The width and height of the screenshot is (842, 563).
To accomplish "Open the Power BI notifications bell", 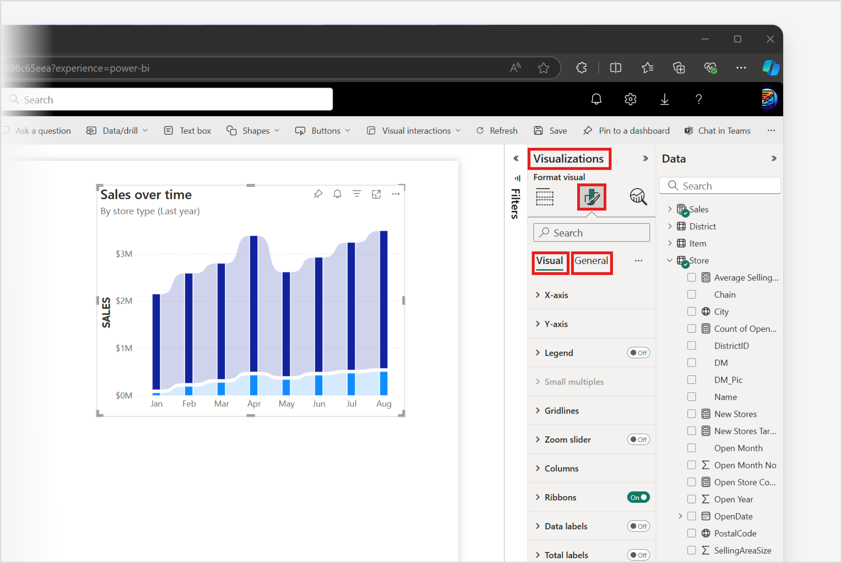I will coord(596,99).
